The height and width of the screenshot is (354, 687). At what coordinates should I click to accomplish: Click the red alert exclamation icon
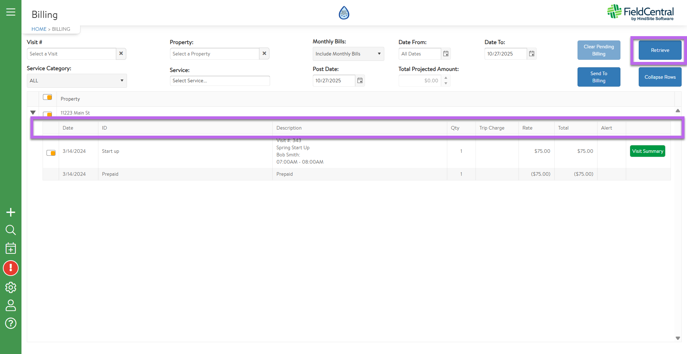click(11, 268)
